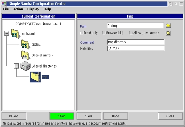The width and height of the screenshot is (185, 127).
Task: Click the Shared printers folder icon
Action: pyautogui.click(x=26, y=55)
